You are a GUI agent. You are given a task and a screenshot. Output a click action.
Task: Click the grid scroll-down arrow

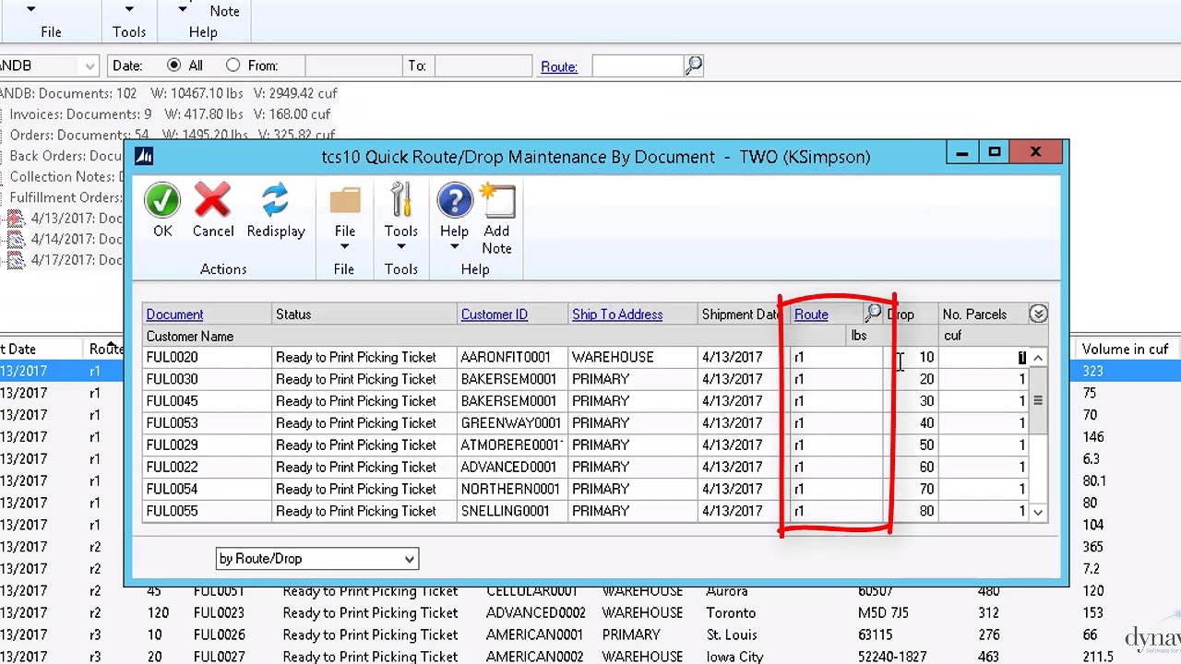click(x=1038, y=512)
